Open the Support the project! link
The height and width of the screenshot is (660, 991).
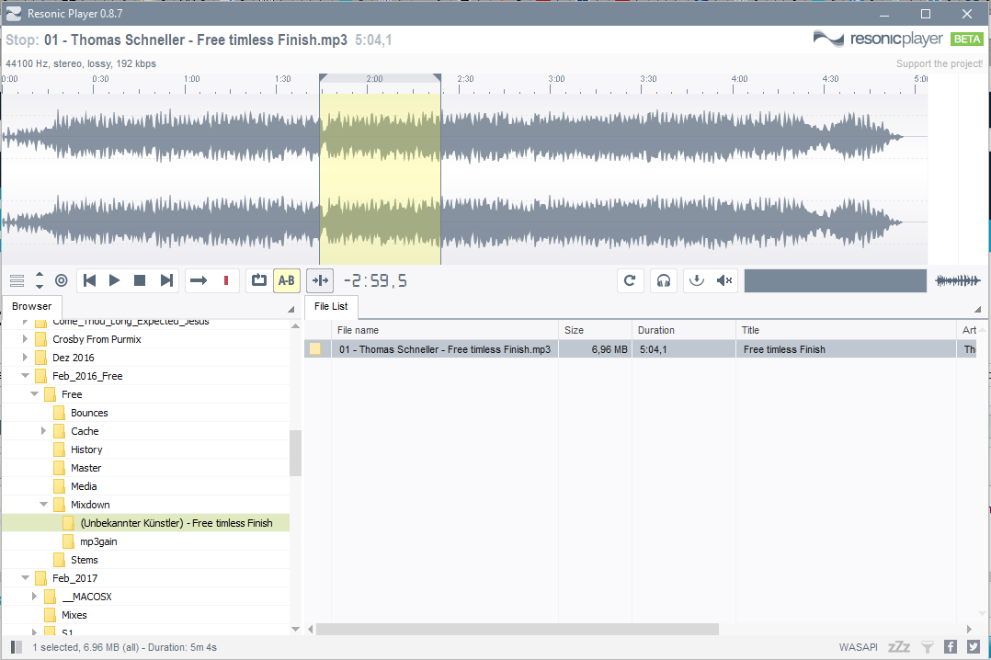pyautogui.click(x=940, y=63)
